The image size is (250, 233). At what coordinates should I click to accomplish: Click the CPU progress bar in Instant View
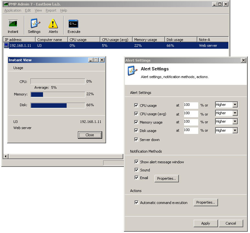coord(58,81)
